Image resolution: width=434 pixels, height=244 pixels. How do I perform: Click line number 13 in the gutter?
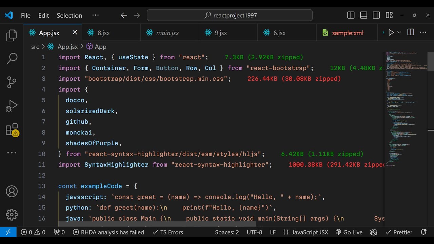[42, 186]
